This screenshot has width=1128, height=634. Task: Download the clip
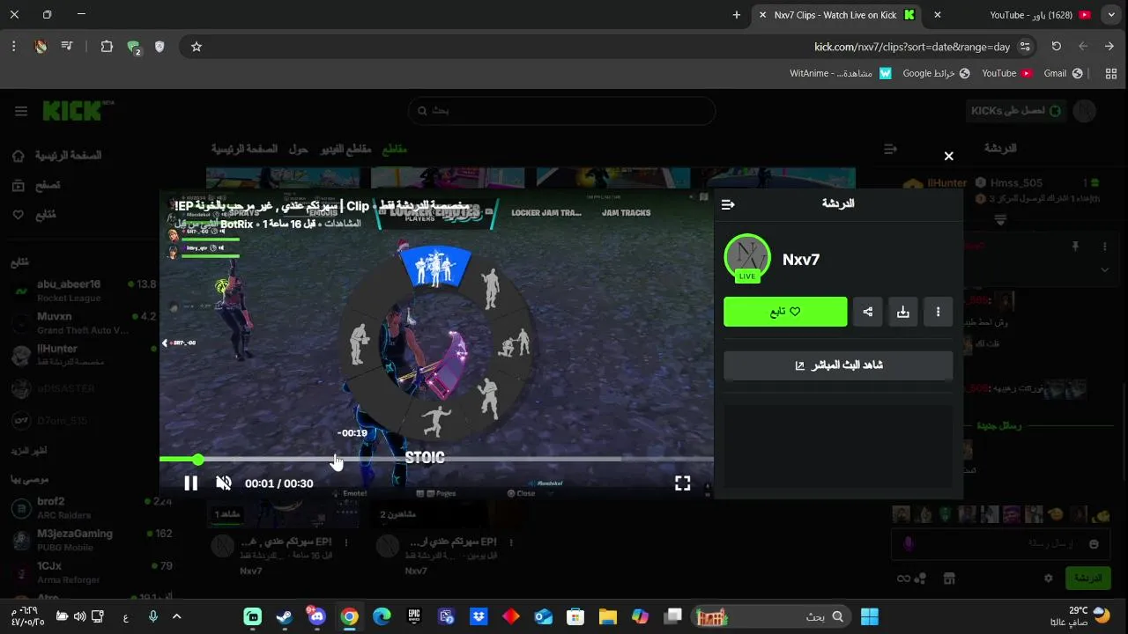click(903, 312)
